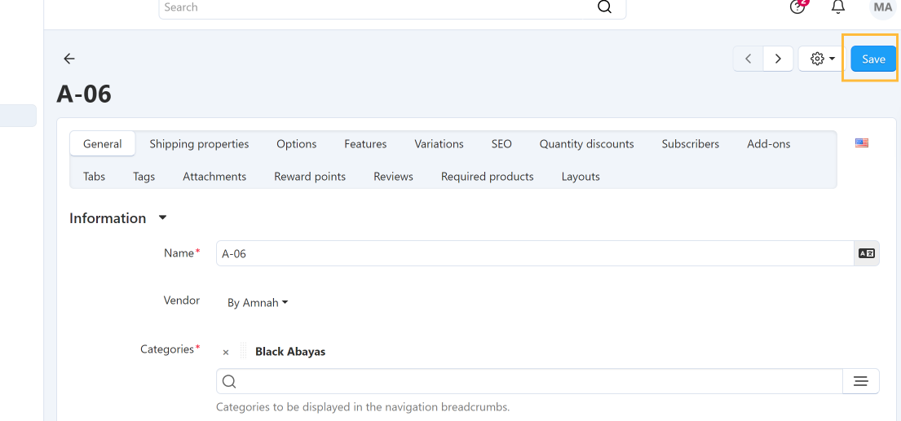Save the product

pyautogui.click(x=873, y=59)
